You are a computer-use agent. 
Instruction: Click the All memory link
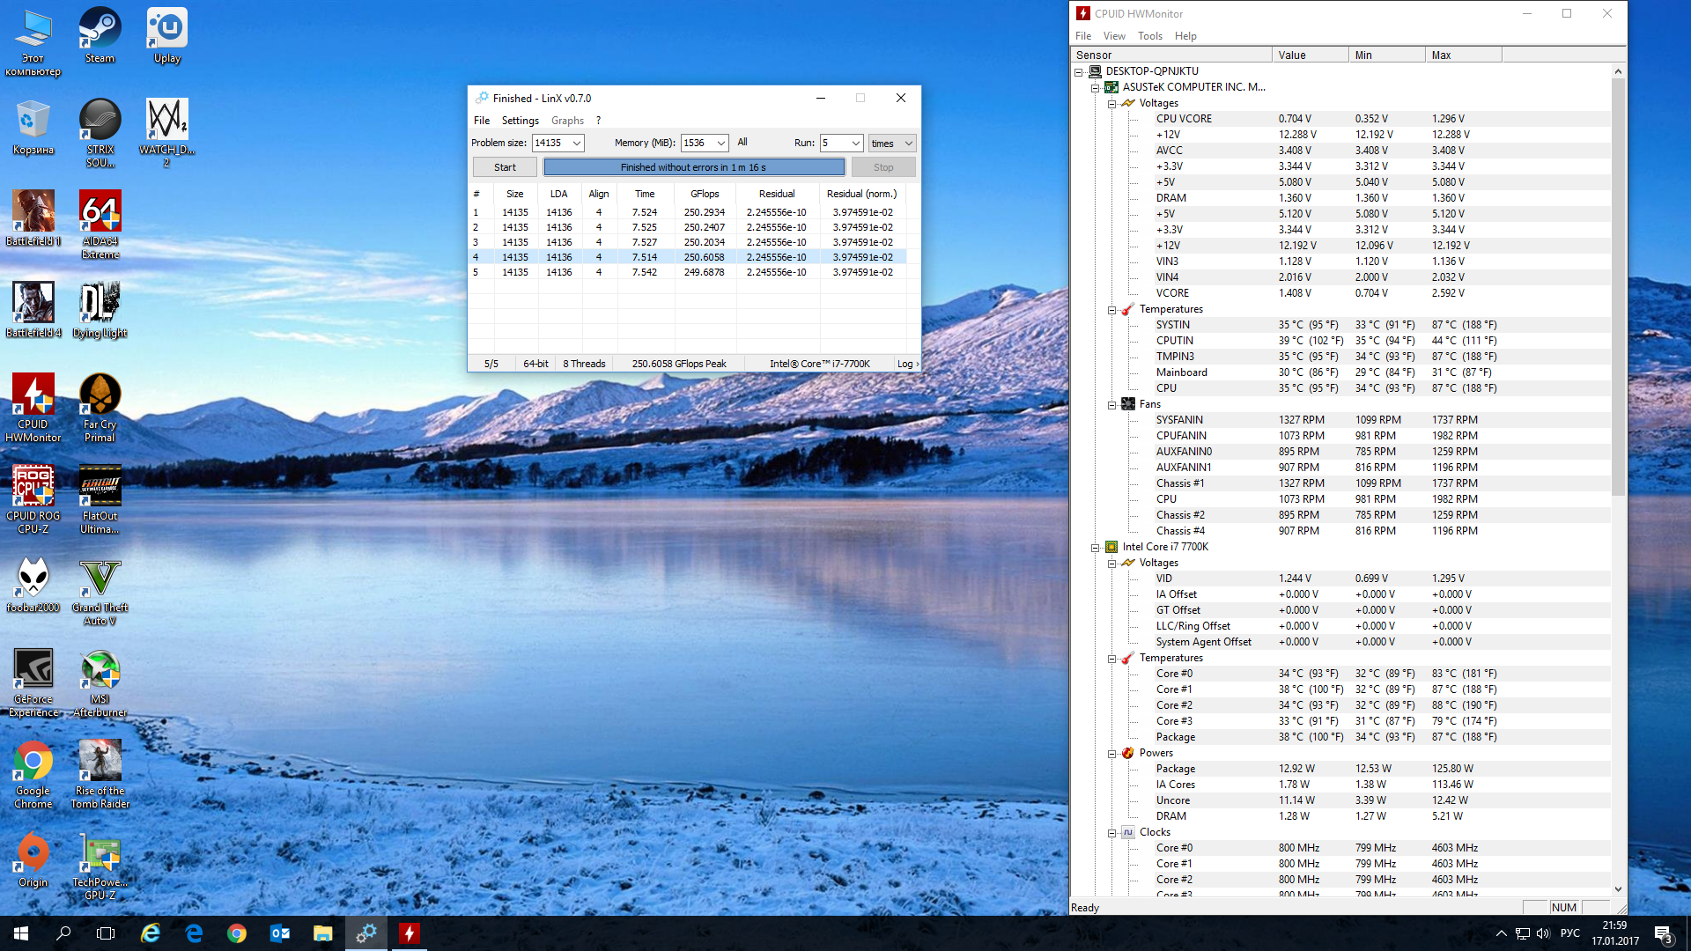742,142
